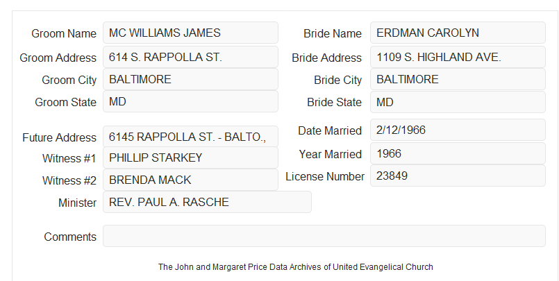Click the License Number field
This screenshot has width=559, height=281.
(458, 176)
